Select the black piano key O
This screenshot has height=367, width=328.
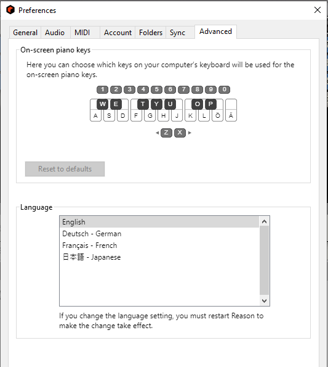tap(198, 104)
